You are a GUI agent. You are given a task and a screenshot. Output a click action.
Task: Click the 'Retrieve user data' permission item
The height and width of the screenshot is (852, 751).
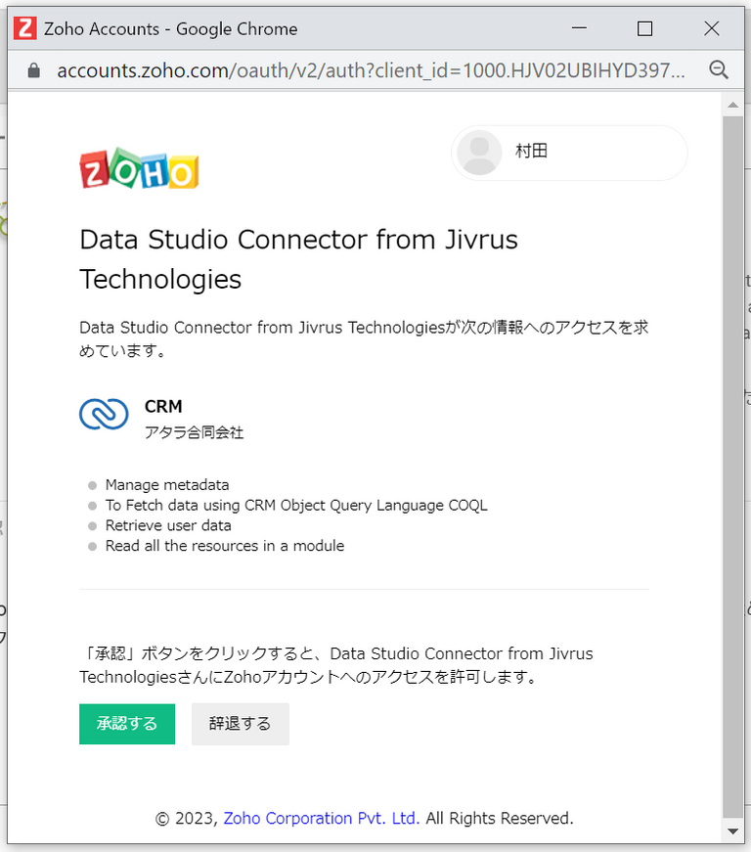(168, 525)
